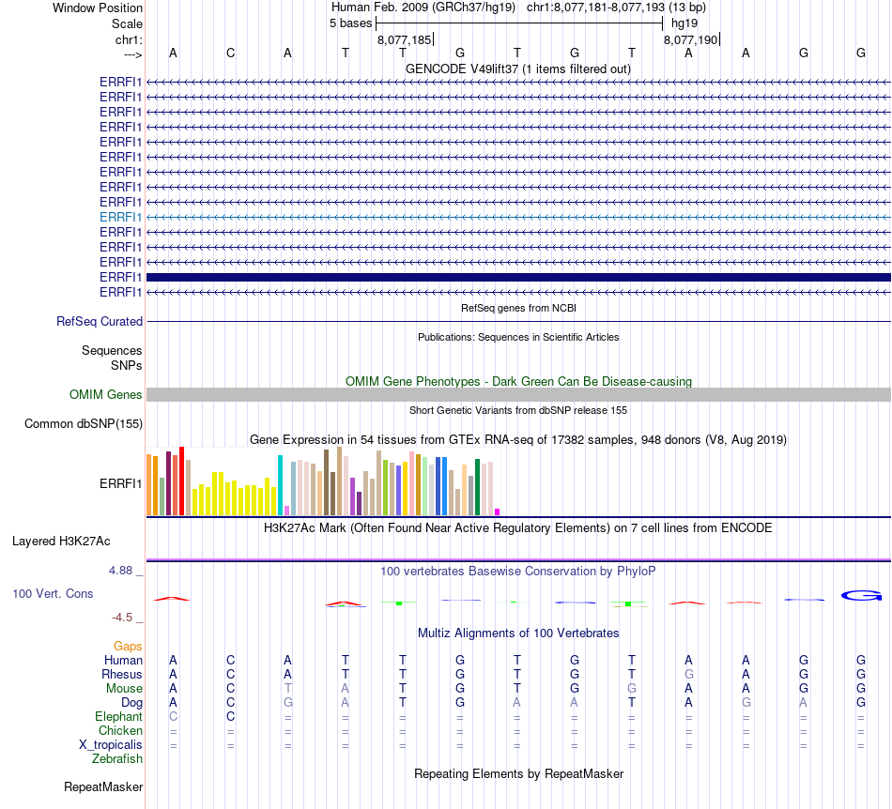Click the SNPs track label

(x=127, y=365)
